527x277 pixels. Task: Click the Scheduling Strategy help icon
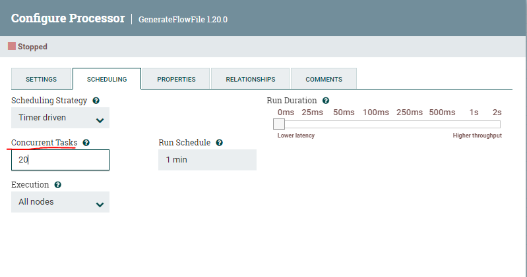tap(96, 101)
